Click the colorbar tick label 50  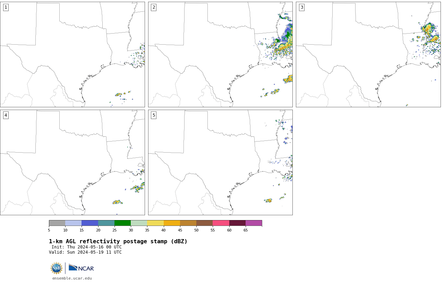(x=196, y=230)
